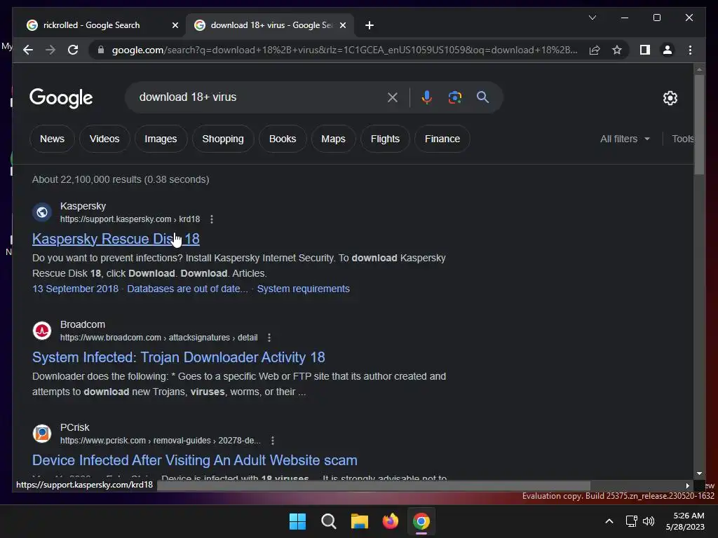Bookmark this page with star icon

tap(617, 50)
